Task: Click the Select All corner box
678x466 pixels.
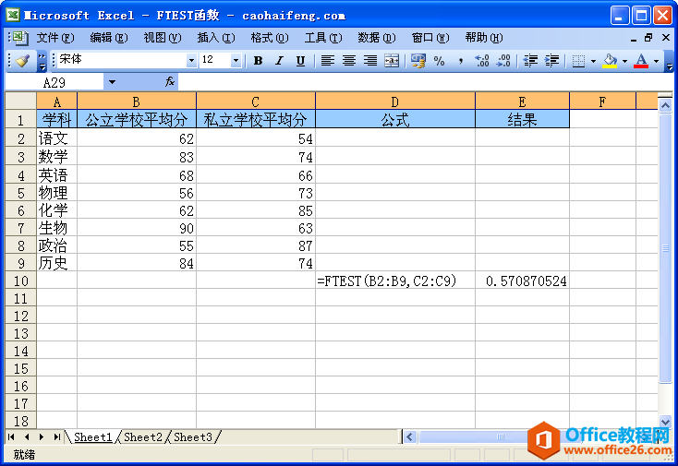Action: coord(20,101)
